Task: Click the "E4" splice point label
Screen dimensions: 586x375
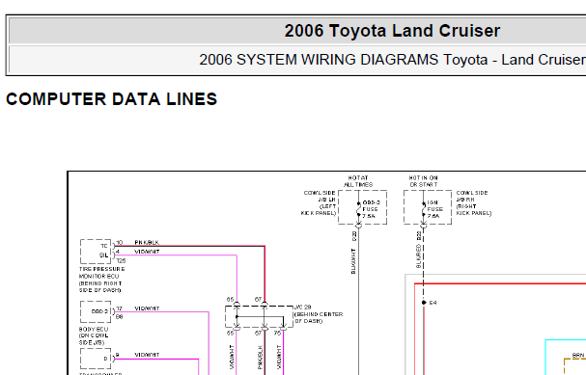Action: pos(433,303)
